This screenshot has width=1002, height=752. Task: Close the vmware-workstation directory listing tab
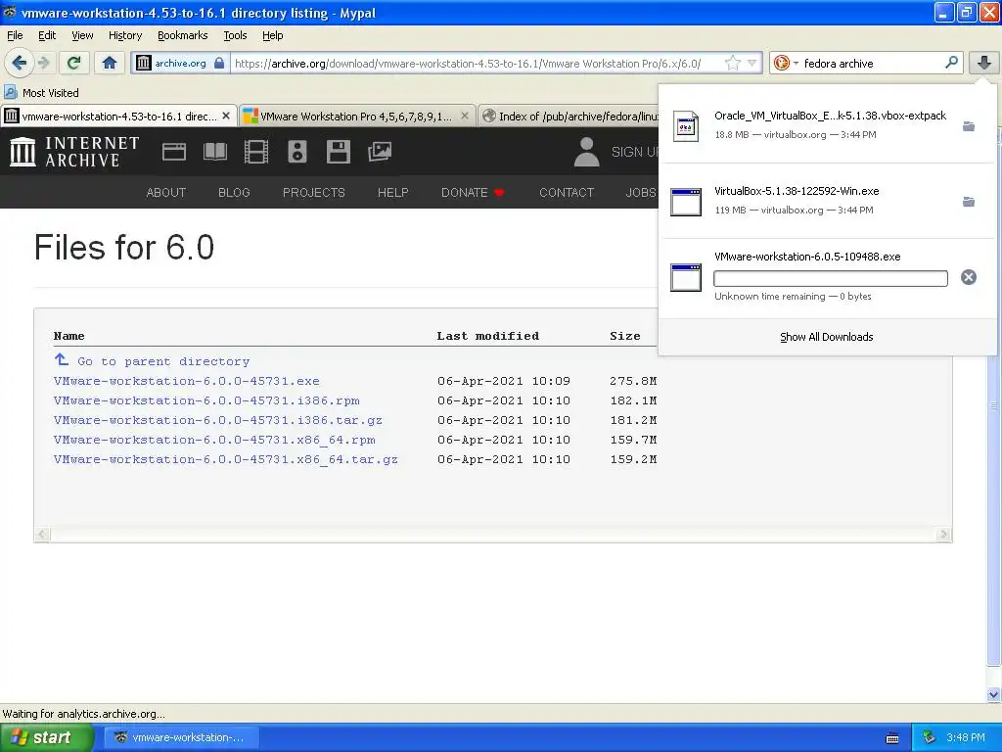coord(226,116)
